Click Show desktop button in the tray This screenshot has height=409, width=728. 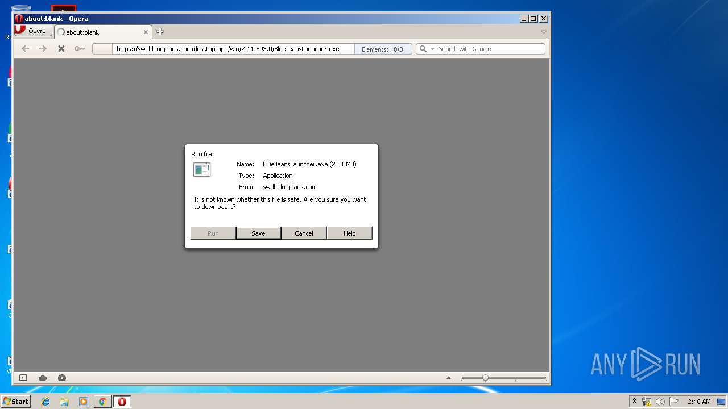(x=722, y=402)
